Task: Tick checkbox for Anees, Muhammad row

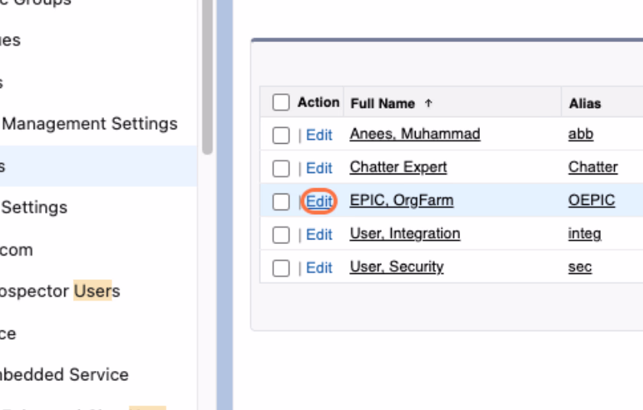Action: point(281,135)
